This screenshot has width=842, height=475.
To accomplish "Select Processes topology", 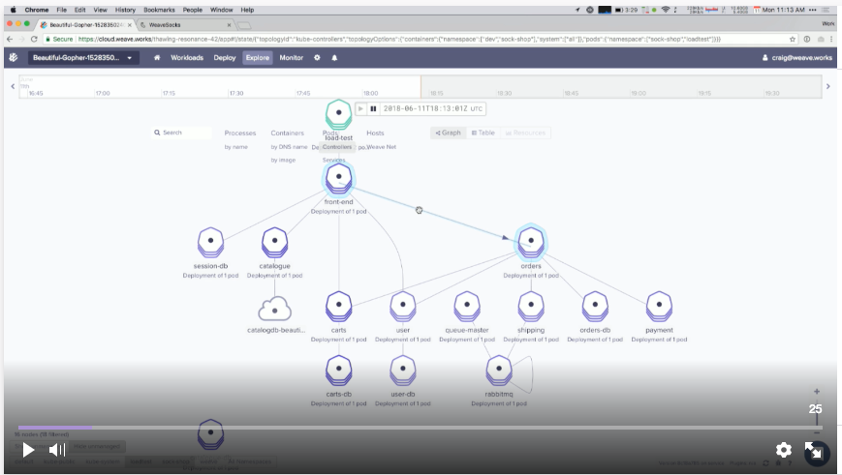I will [240, 133].
